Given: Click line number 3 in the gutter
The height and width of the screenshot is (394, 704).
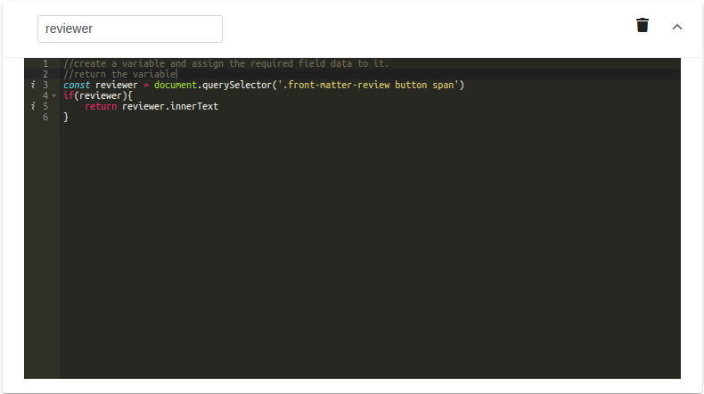Looking at the screenshot, I should coord(45,86).
